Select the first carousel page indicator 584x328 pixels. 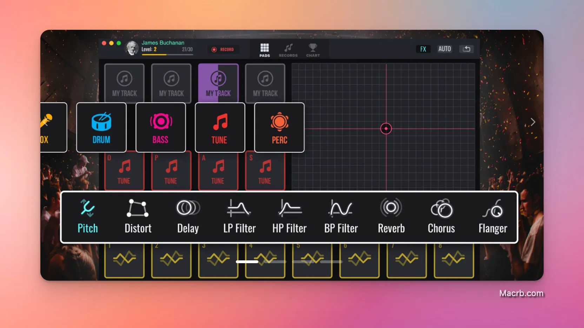click(247, 262)
